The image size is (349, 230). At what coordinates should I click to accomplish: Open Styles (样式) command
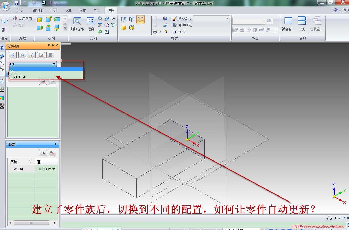point(179,32)
